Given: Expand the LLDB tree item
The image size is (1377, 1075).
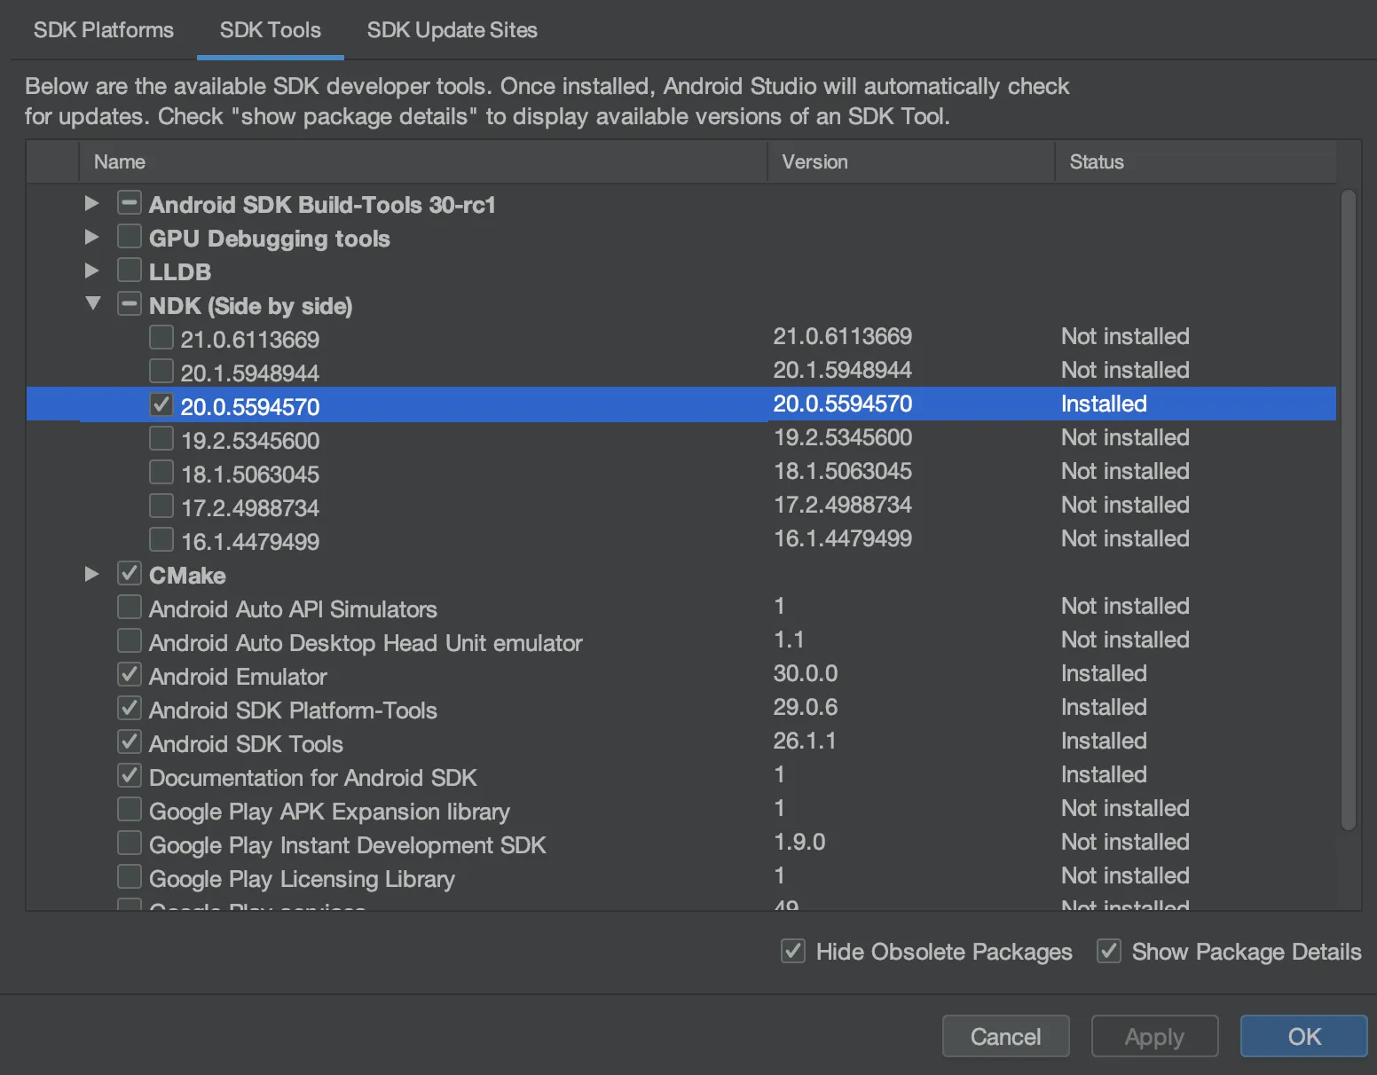Looking at the screenshot, I should point(91,271).
